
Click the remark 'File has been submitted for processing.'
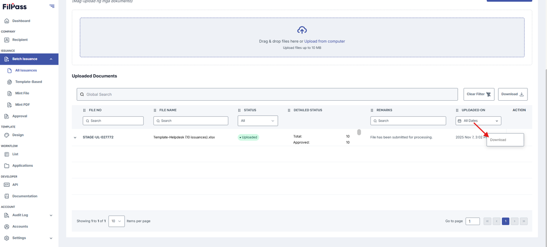(x=401, y=137)
